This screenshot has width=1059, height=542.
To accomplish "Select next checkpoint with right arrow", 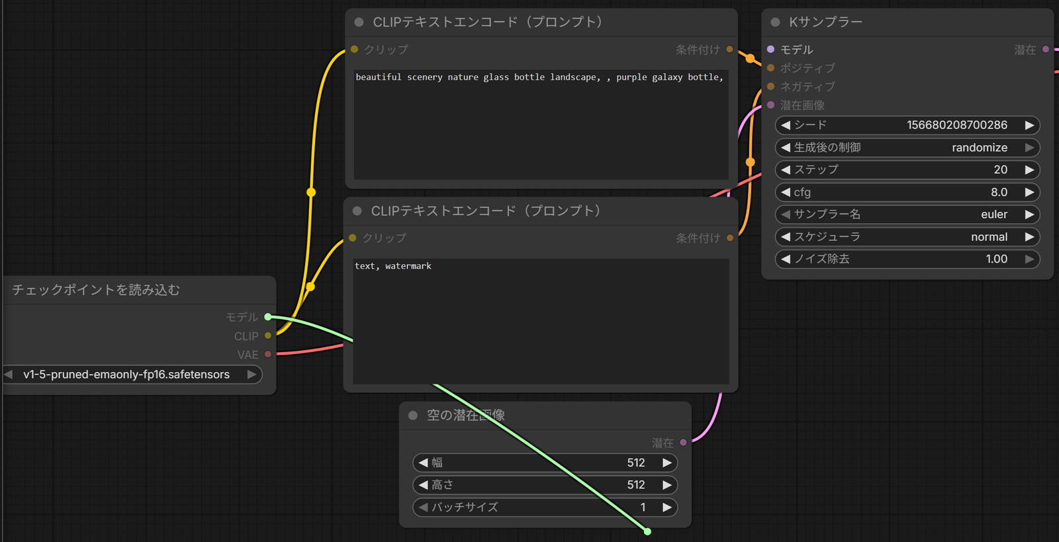I will click(252, 375).
